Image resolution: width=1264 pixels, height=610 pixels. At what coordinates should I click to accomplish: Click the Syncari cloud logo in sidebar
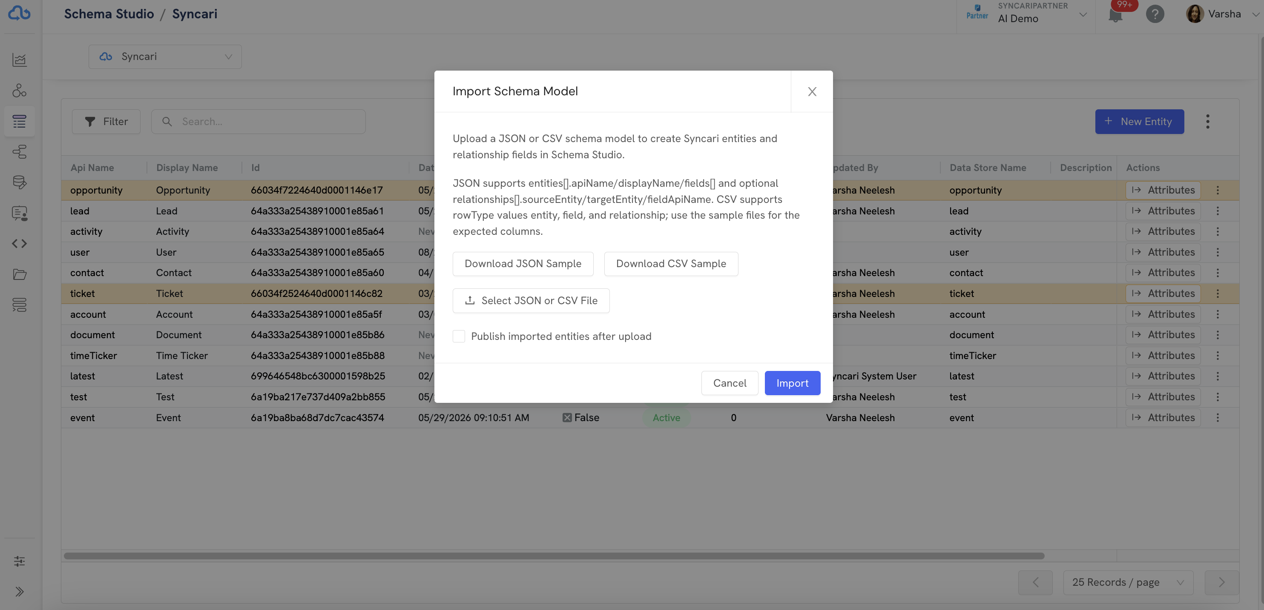[20, 13]
